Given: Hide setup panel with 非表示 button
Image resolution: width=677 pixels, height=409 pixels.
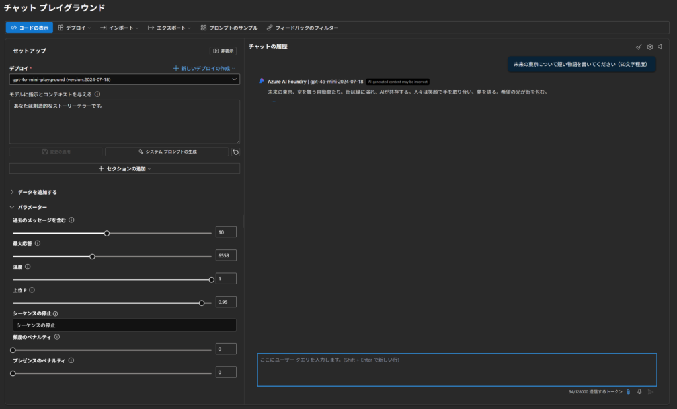Looking at the screenshot, I should coord(223,51).
